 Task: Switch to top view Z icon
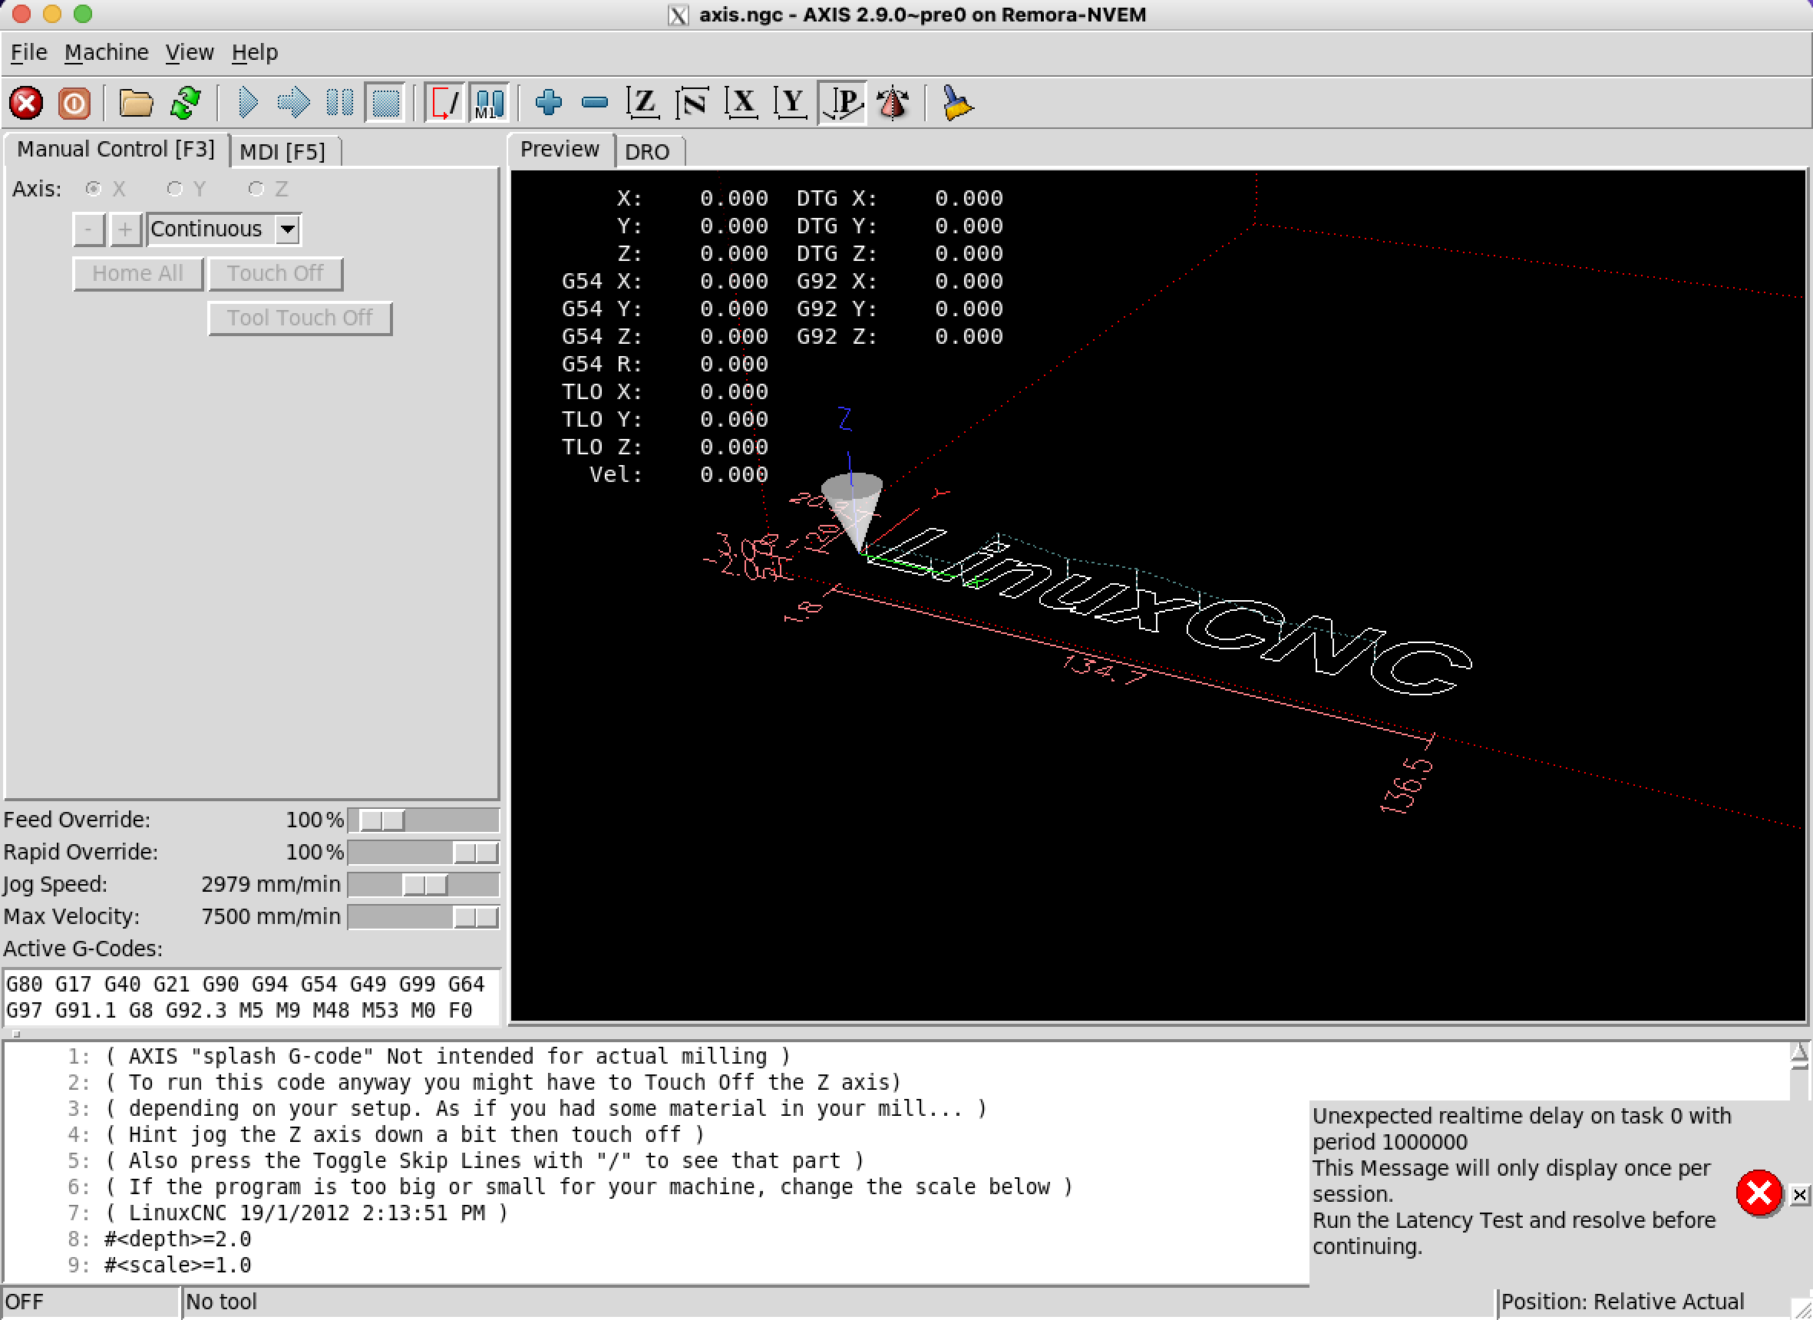[643, 103]
